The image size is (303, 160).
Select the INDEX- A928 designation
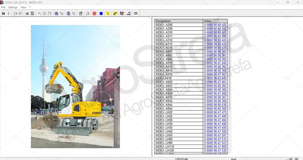164,94
